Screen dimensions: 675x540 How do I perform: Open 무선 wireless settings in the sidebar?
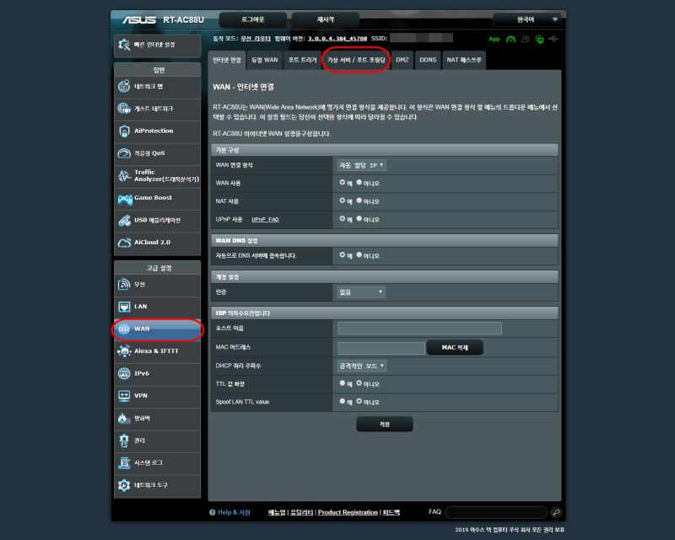tap(157, 285)
